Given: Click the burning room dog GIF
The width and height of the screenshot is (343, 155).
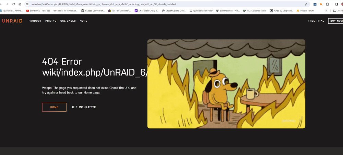Looking at the screenshot, I should [x=226, y=84].
